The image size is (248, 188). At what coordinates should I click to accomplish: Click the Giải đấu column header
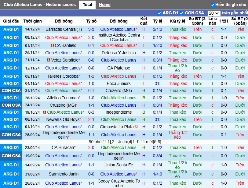click(x=11, y=21)
